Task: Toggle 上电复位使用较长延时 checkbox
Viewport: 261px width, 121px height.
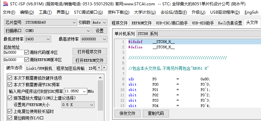Action: pyautogui.click(x=10, y=111)
